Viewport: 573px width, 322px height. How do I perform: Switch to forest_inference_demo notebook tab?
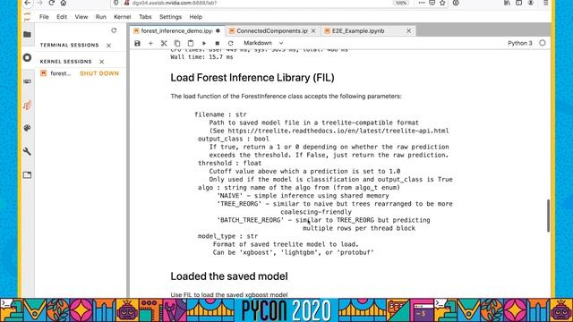tap(177, 31)
